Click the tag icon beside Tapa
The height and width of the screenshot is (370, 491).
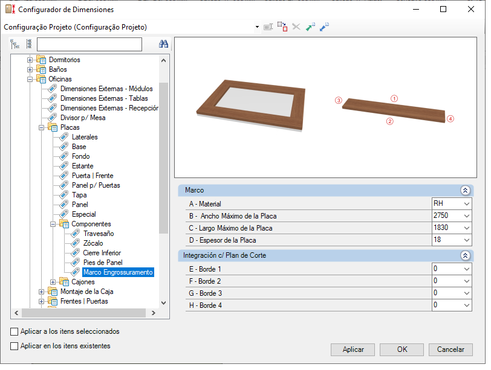click(64, 195)
